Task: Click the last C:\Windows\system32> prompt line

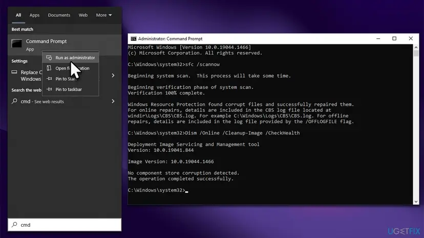Action: tap(158, 190)
